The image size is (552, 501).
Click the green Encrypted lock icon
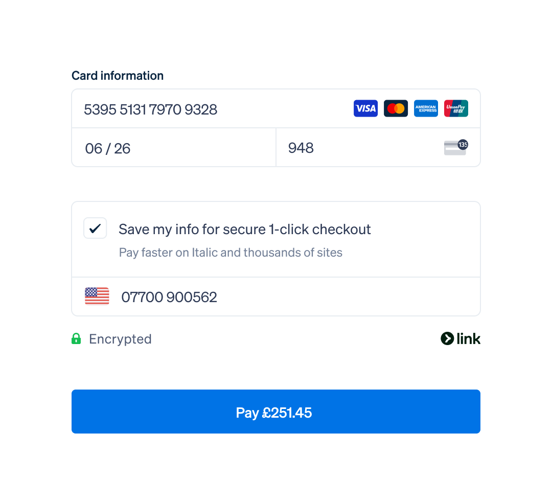coord(76,339)
